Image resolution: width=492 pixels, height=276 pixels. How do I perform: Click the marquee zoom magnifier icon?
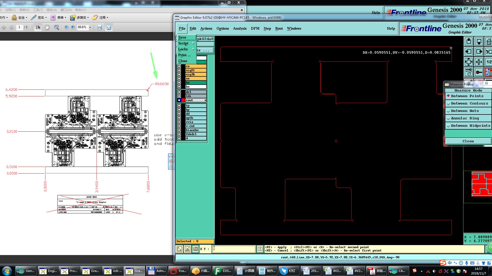click(56, 27)
